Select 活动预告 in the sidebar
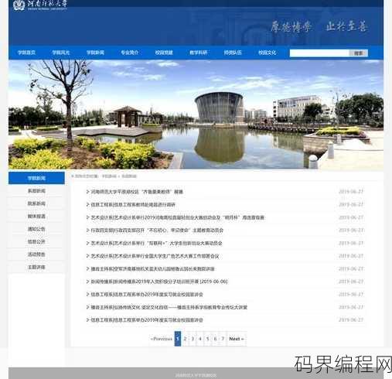This screenshot has height=379, width=392. tap(36, 254)
